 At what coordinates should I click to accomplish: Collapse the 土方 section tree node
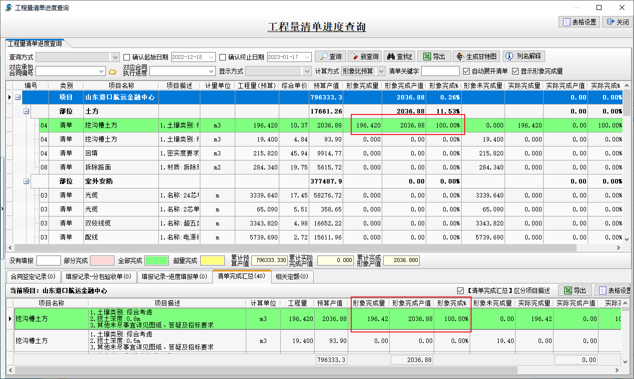click(26, 111)
